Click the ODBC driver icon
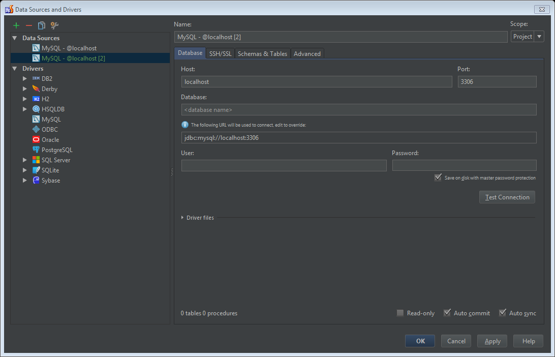 [36, 130]
